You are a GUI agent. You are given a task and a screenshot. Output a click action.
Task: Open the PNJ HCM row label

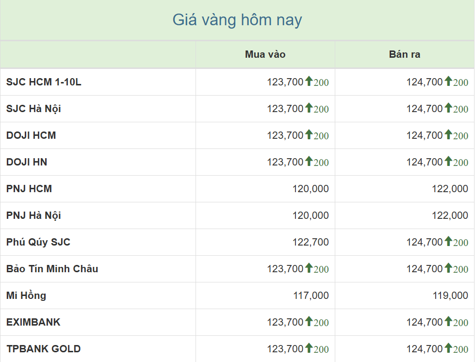[x=29, y=189]
